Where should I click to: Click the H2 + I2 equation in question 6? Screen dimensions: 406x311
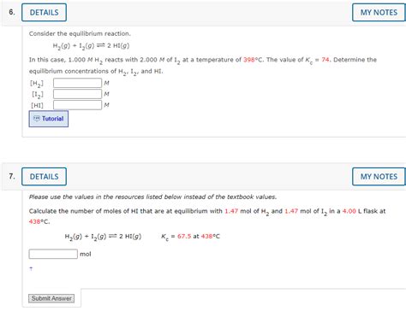tap(91, 46)
